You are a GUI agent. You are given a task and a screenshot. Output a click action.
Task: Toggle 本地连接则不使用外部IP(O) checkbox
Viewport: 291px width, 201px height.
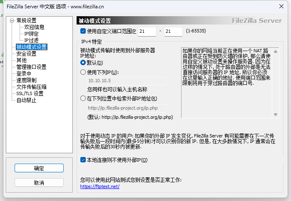click(x=83, y=160)
